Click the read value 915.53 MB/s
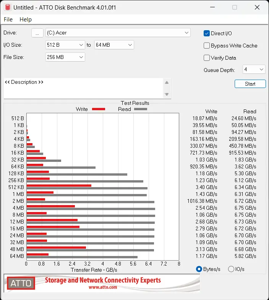The image size is (269, 300). click(242, 153)
